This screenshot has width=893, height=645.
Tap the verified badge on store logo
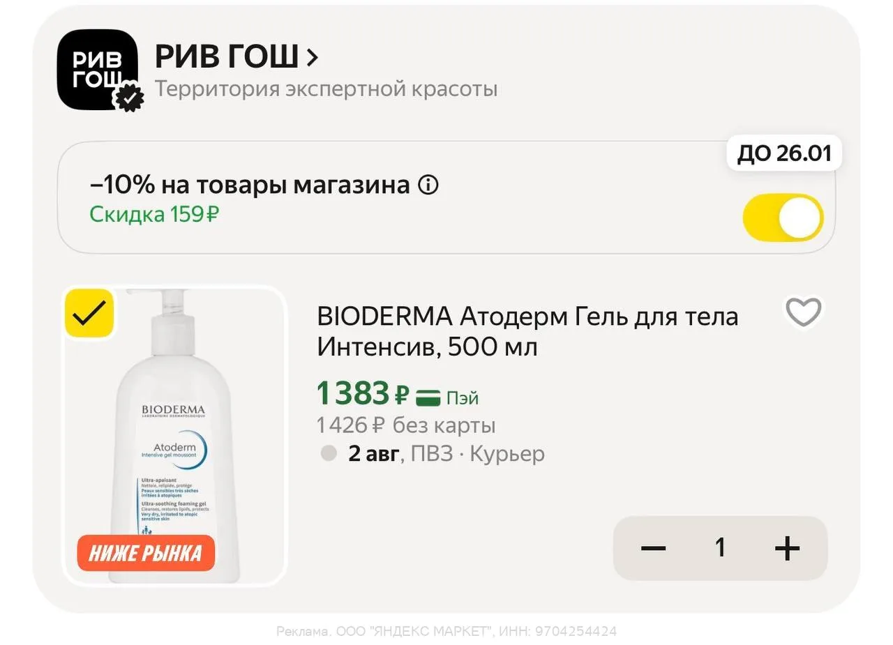click(129, 98)
